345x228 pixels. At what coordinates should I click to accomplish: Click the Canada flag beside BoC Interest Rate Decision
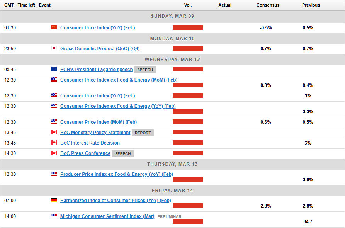(54, 143)
